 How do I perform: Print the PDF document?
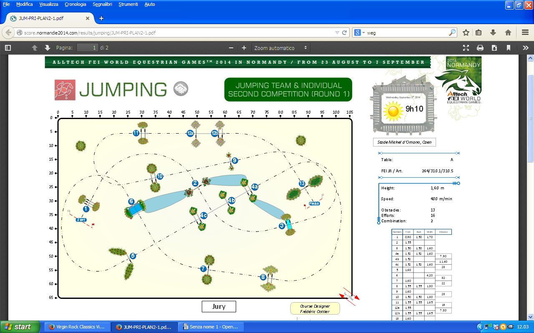coord(480,48)
